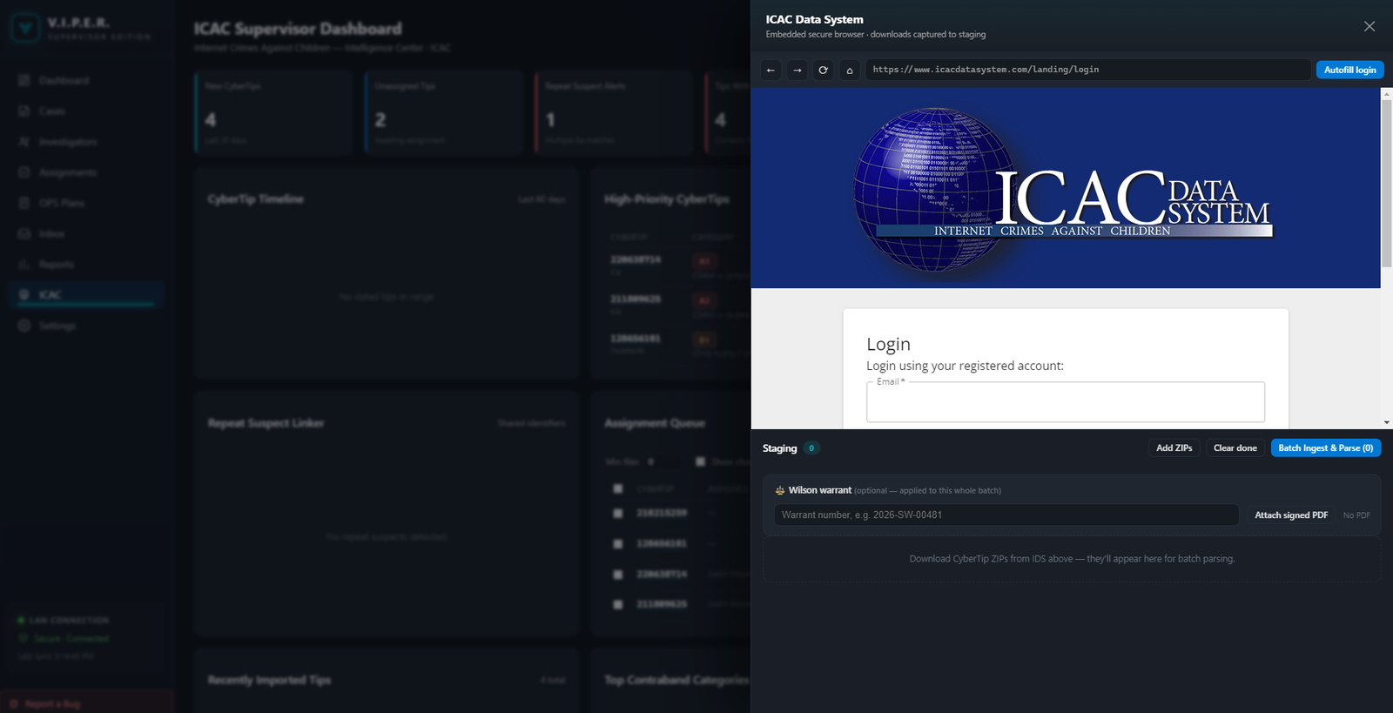Viewport: 1393px width, 713px height.
Task: Click the V.I.P.E.R. logo in the sidebar
Action: [25, 29]
